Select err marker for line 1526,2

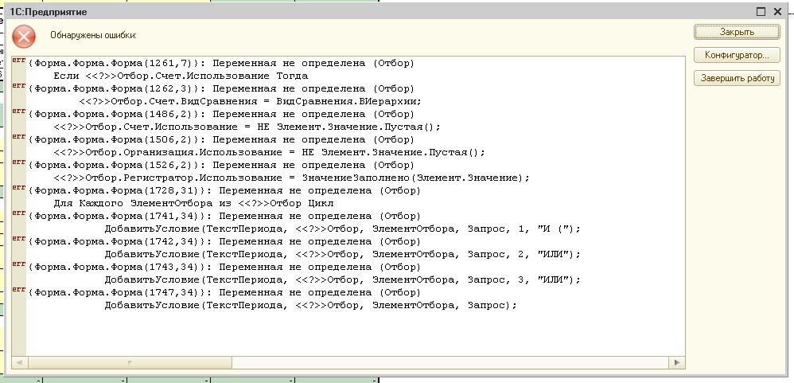pyautogui.click(x=19, y=162)
